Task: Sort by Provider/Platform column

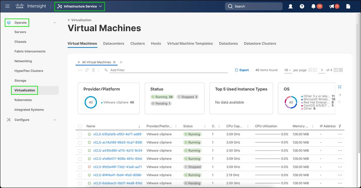Action: 176,126
